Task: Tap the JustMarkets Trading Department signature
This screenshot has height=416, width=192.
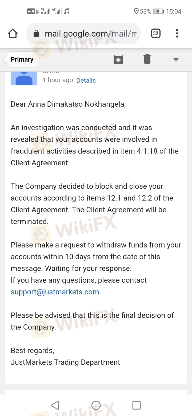Action: click(65, 362)
